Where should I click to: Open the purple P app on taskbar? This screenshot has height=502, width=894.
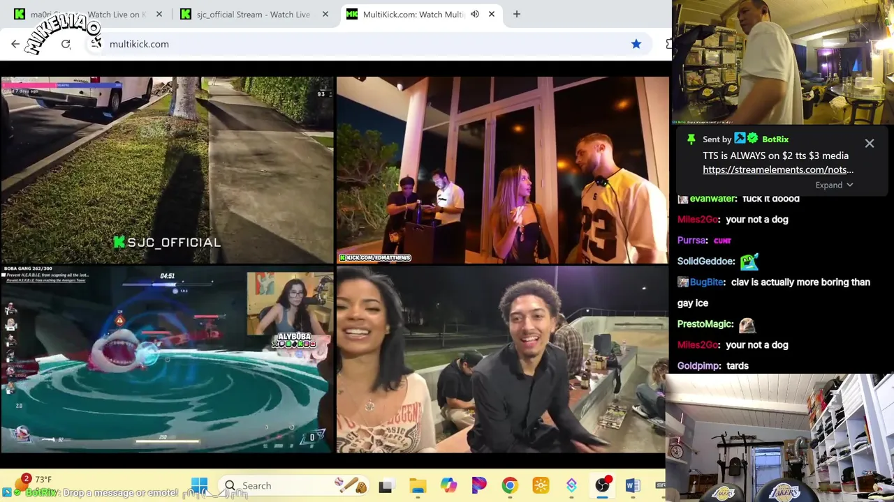tap(479, 485)
